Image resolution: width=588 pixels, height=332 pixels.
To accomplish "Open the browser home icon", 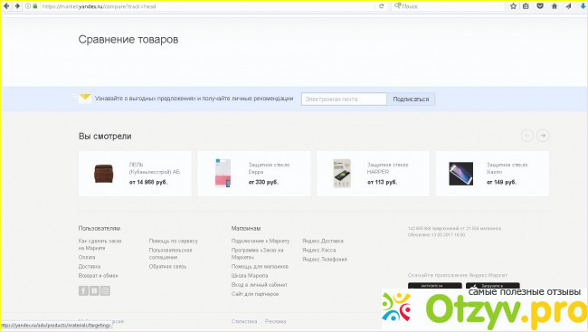I will coord(555,6).
